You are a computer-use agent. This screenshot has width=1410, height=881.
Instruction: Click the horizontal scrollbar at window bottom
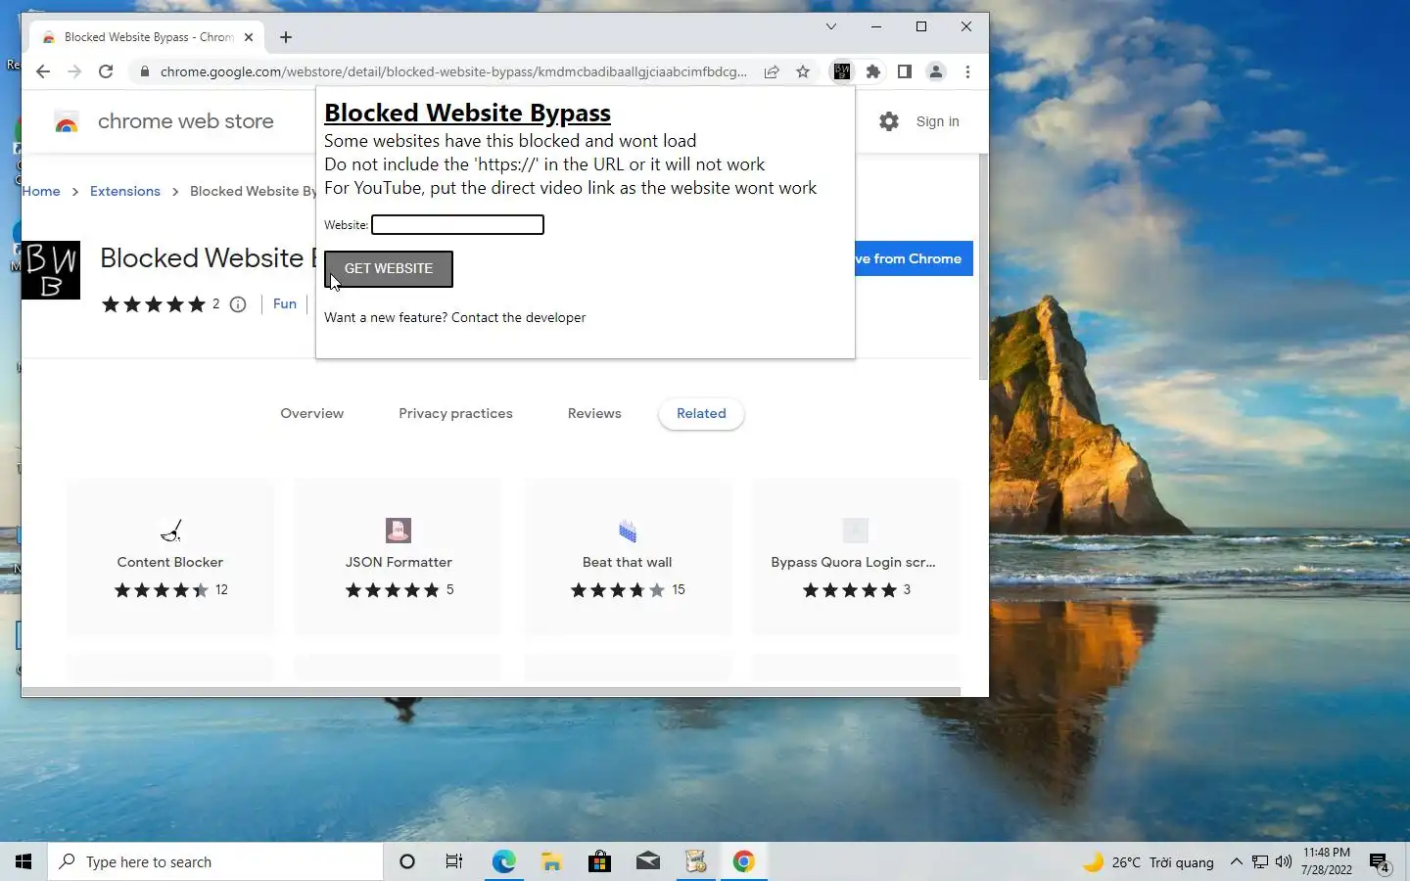pos(491,692)
